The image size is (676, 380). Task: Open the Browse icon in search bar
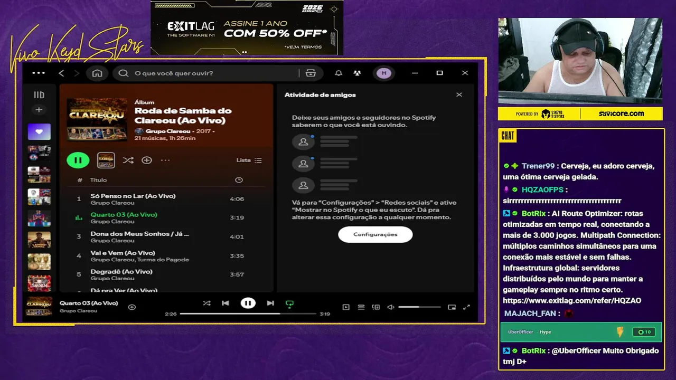[x=311, y=73]
